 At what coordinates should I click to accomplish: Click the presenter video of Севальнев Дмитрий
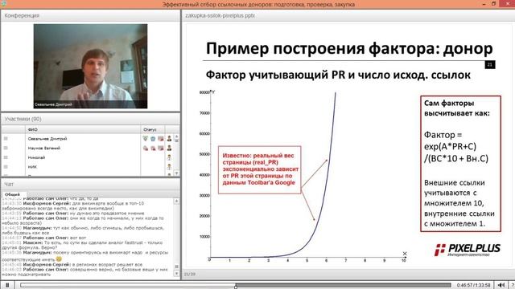click(90, 66)
